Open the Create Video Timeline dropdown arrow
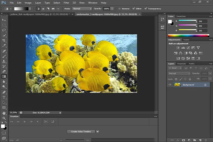This screenshot has height=142, width=213. pos(98,132)
